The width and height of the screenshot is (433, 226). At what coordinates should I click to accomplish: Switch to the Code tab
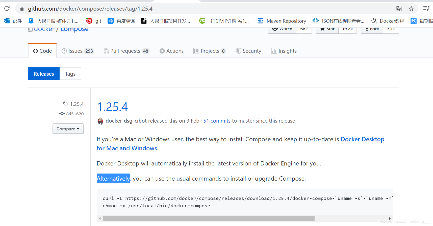42,51
